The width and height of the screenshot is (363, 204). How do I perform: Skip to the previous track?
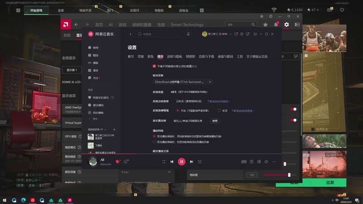(x=172, y=162)
